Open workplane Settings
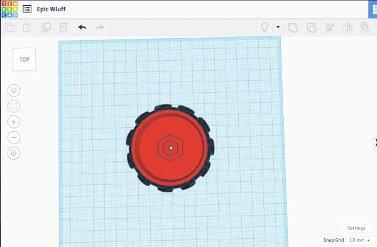This screenshot has width=377, height=247. [356, 228]
